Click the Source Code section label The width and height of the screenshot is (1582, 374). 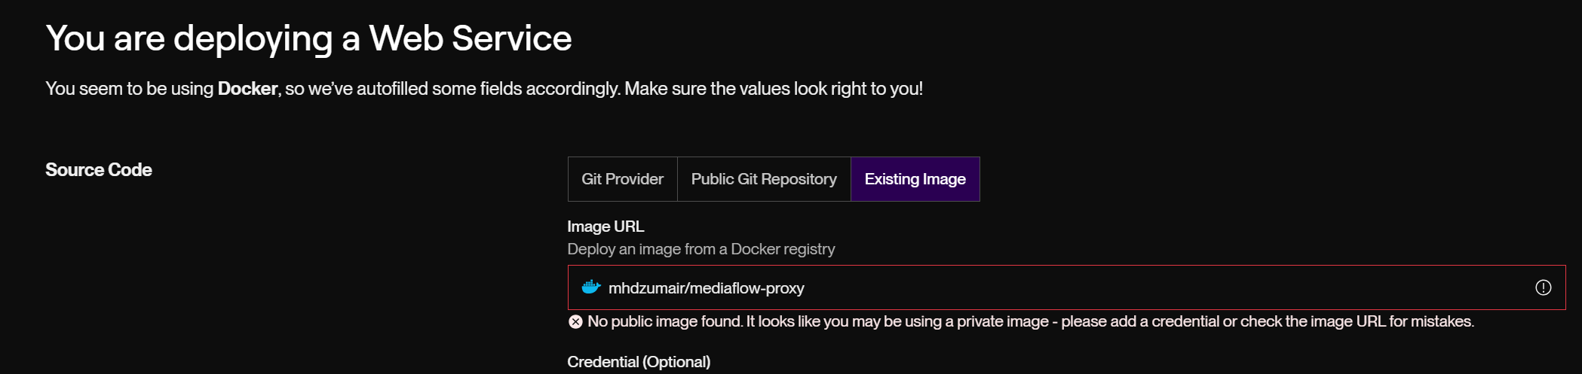99,170
